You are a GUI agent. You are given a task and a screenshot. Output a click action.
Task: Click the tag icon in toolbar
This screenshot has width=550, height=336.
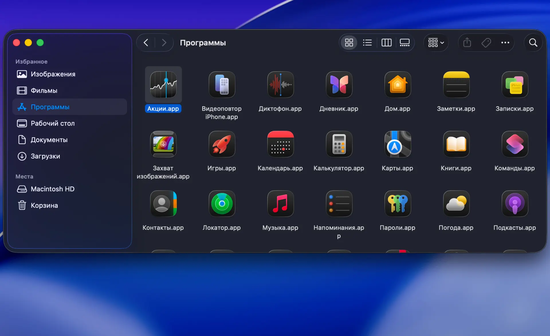pyautogui.click(x=486, y=43)
